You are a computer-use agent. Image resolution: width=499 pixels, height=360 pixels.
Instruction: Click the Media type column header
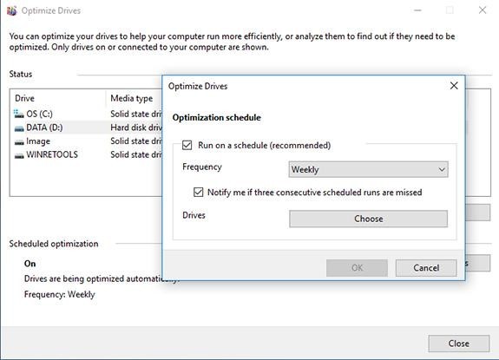(x=134, y=98)
